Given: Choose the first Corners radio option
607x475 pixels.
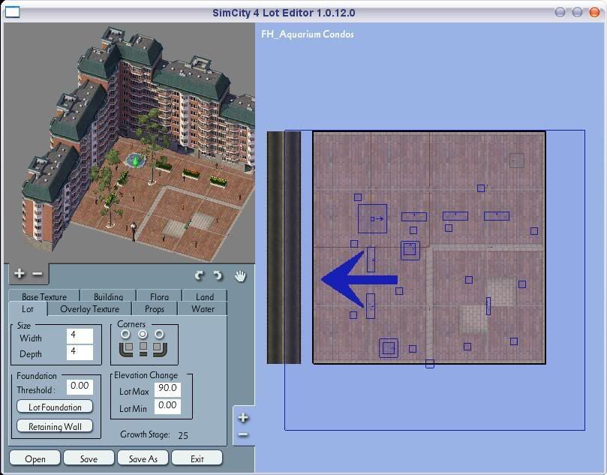Looking at the screenshot, I should tap(125, 334).
